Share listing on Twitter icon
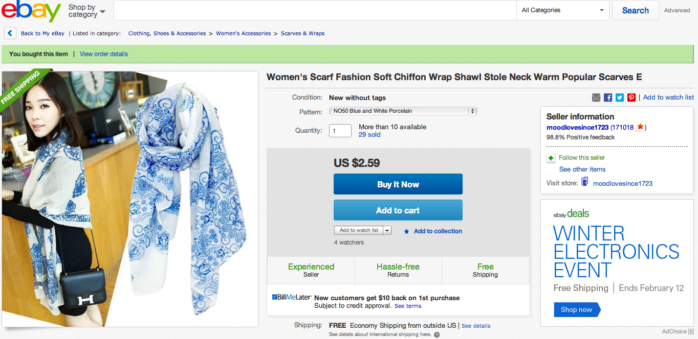The height and width of the screenshot is (339, 698). pos(620,98)
